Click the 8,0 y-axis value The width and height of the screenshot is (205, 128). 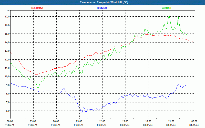(x=8, y=94)
